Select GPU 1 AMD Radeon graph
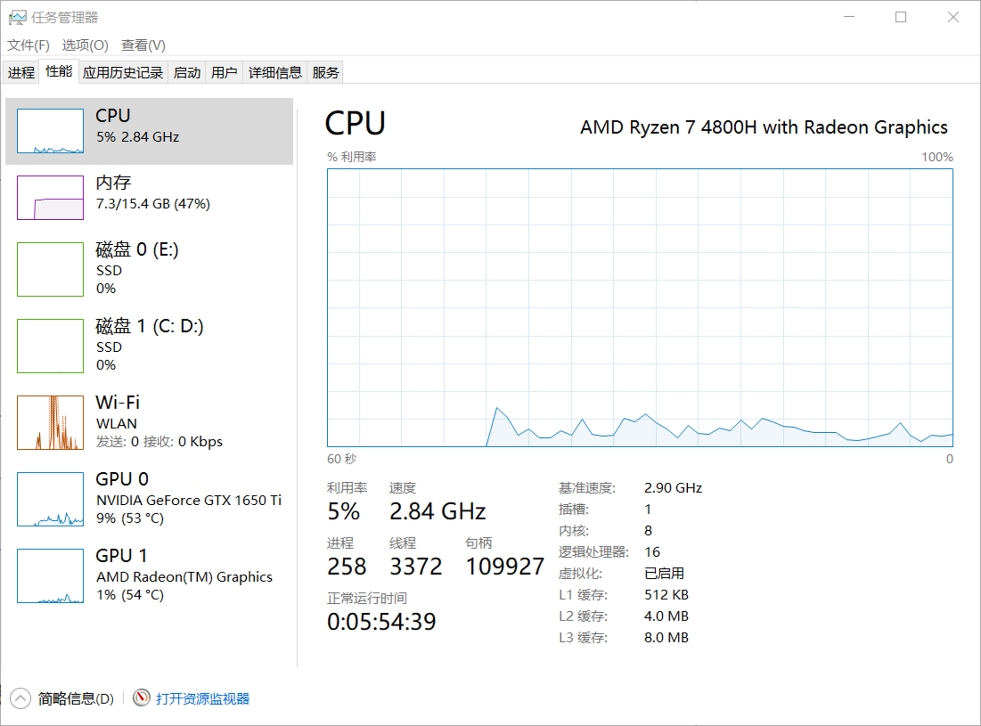This screenshot has height=726, width=981. 50,575
